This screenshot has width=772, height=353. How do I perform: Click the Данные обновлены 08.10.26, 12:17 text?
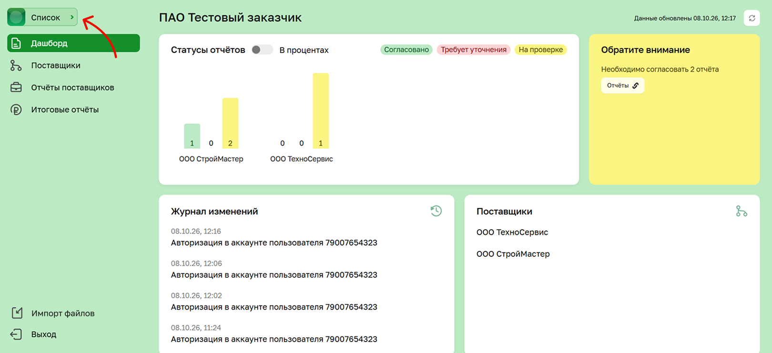685,18
